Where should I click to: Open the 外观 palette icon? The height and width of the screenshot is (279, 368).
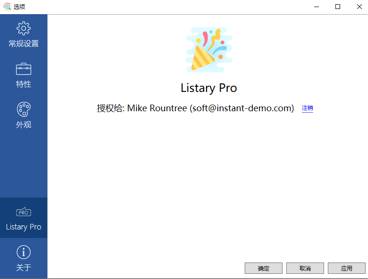(x=24, y=109)
